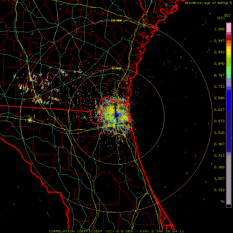Image resolution: width=233 pixels, height=233 pixels.
Task: Pick the 0.360 scale value
Action: (x=219, y=167)
